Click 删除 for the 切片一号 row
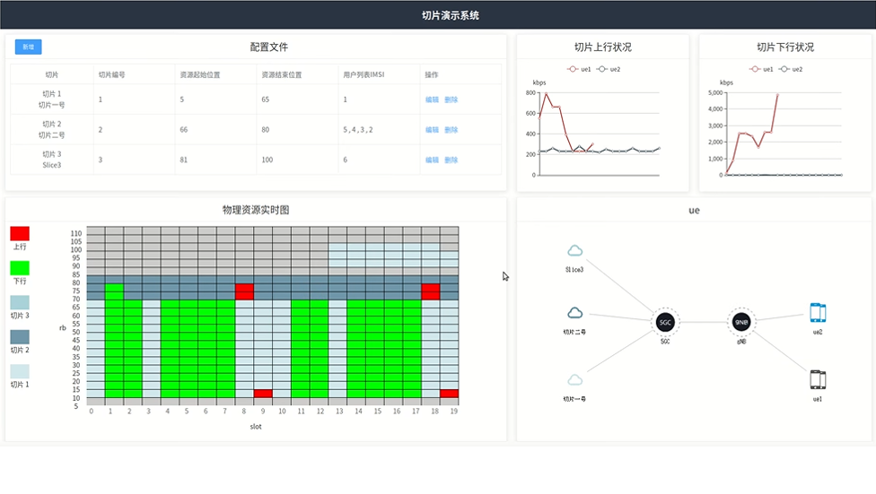Image resolution: width=876 pixels, height=494 pixels. click(451, 100)
